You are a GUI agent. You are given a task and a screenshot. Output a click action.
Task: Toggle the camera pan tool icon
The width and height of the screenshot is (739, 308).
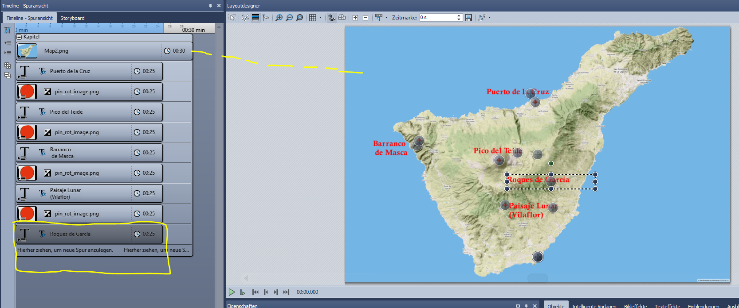tap(342, 18)
